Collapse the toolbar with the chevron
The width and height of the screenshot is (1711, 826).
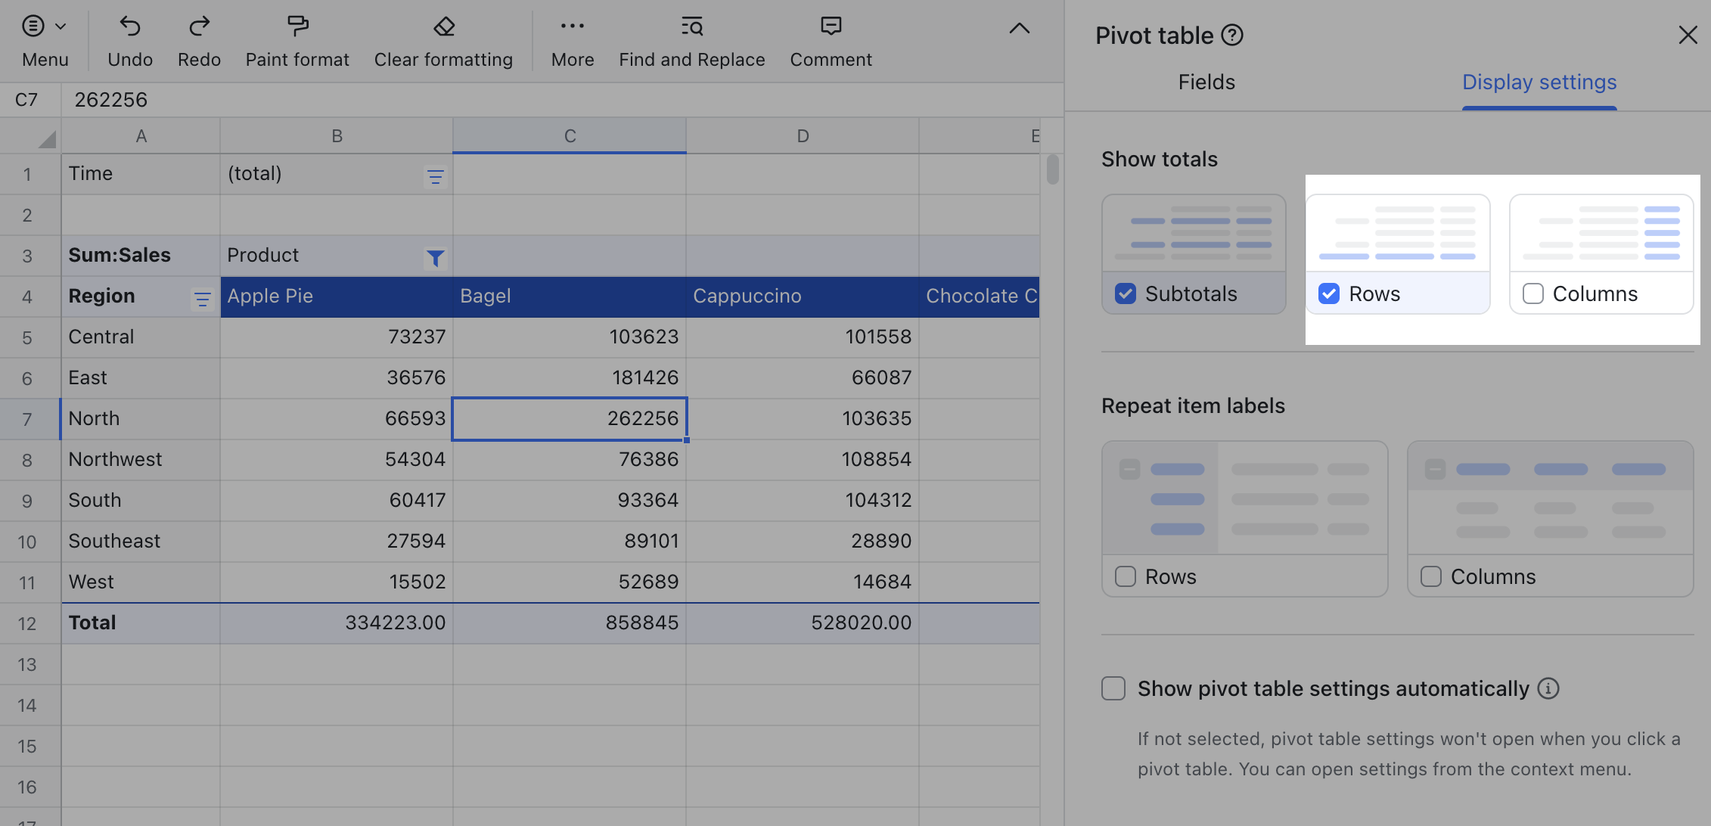[1019, 28]
